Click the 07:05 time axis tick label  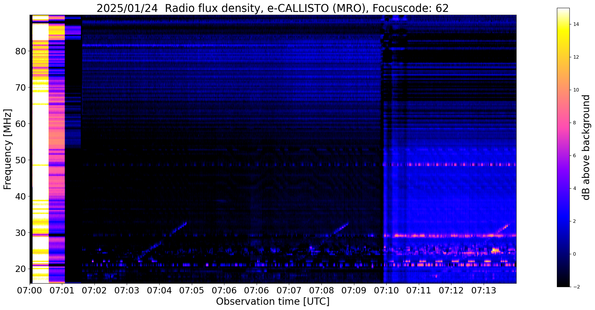(192, 291)
